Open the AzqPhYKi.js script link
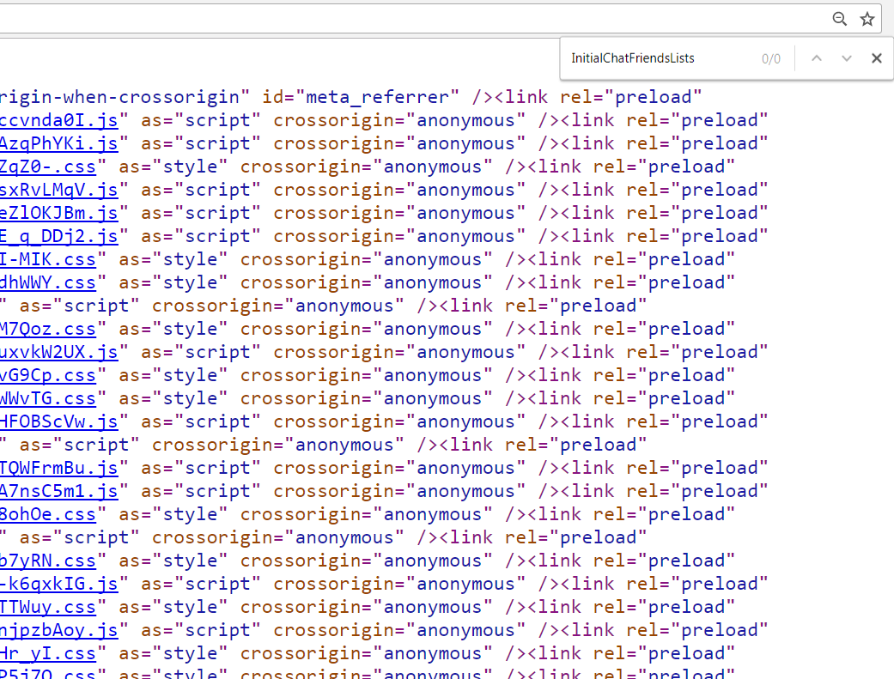Viewport: 894px width, 679px height. coord(58,143)
